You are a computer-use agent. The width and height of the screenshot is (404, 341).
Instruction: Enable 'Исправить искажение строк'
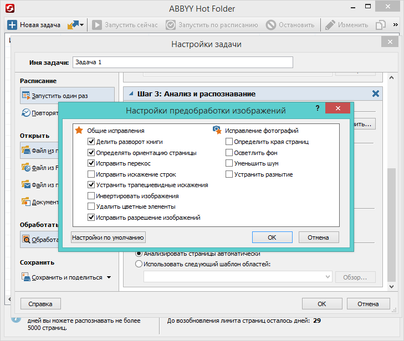pyautogui.click(x=91, y=174)
